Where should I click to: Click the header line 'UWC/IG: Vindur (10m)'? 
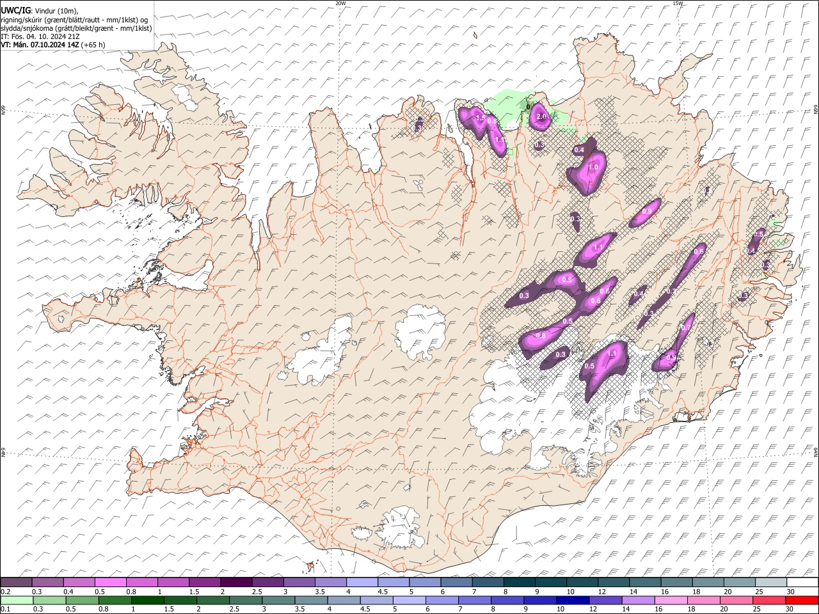click(x=40, y=11)
